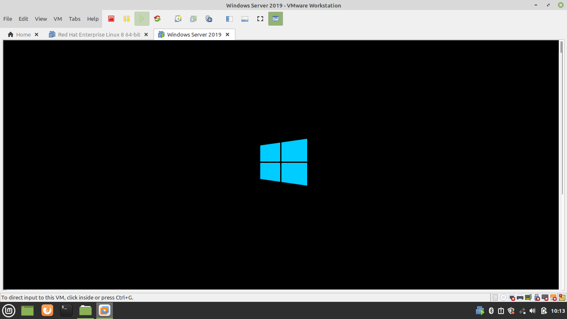
Task: Close the Windows Server 2019 tab
Action: coord(227,34)
